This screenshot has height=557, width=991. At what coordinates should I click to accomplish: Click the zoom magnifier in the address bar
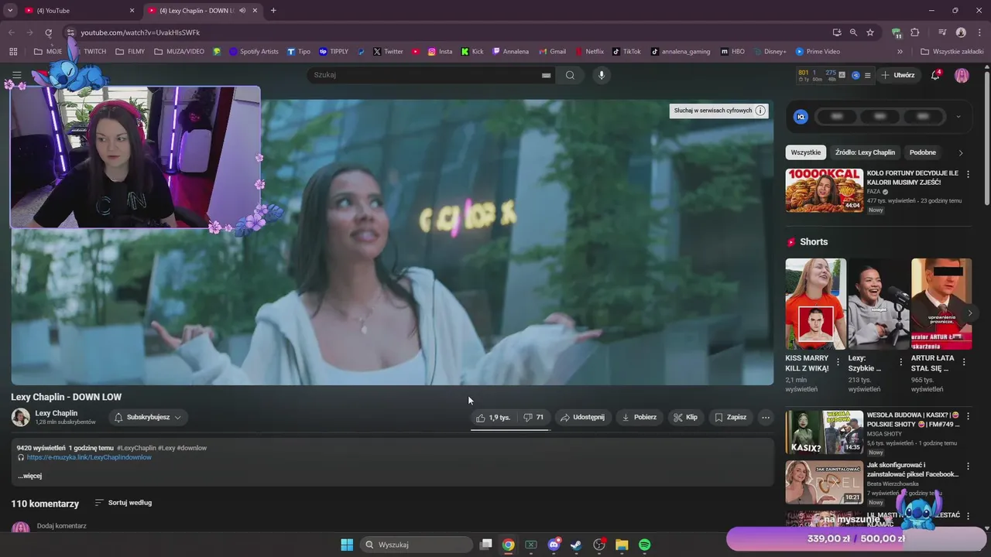(x=853, y=32)
